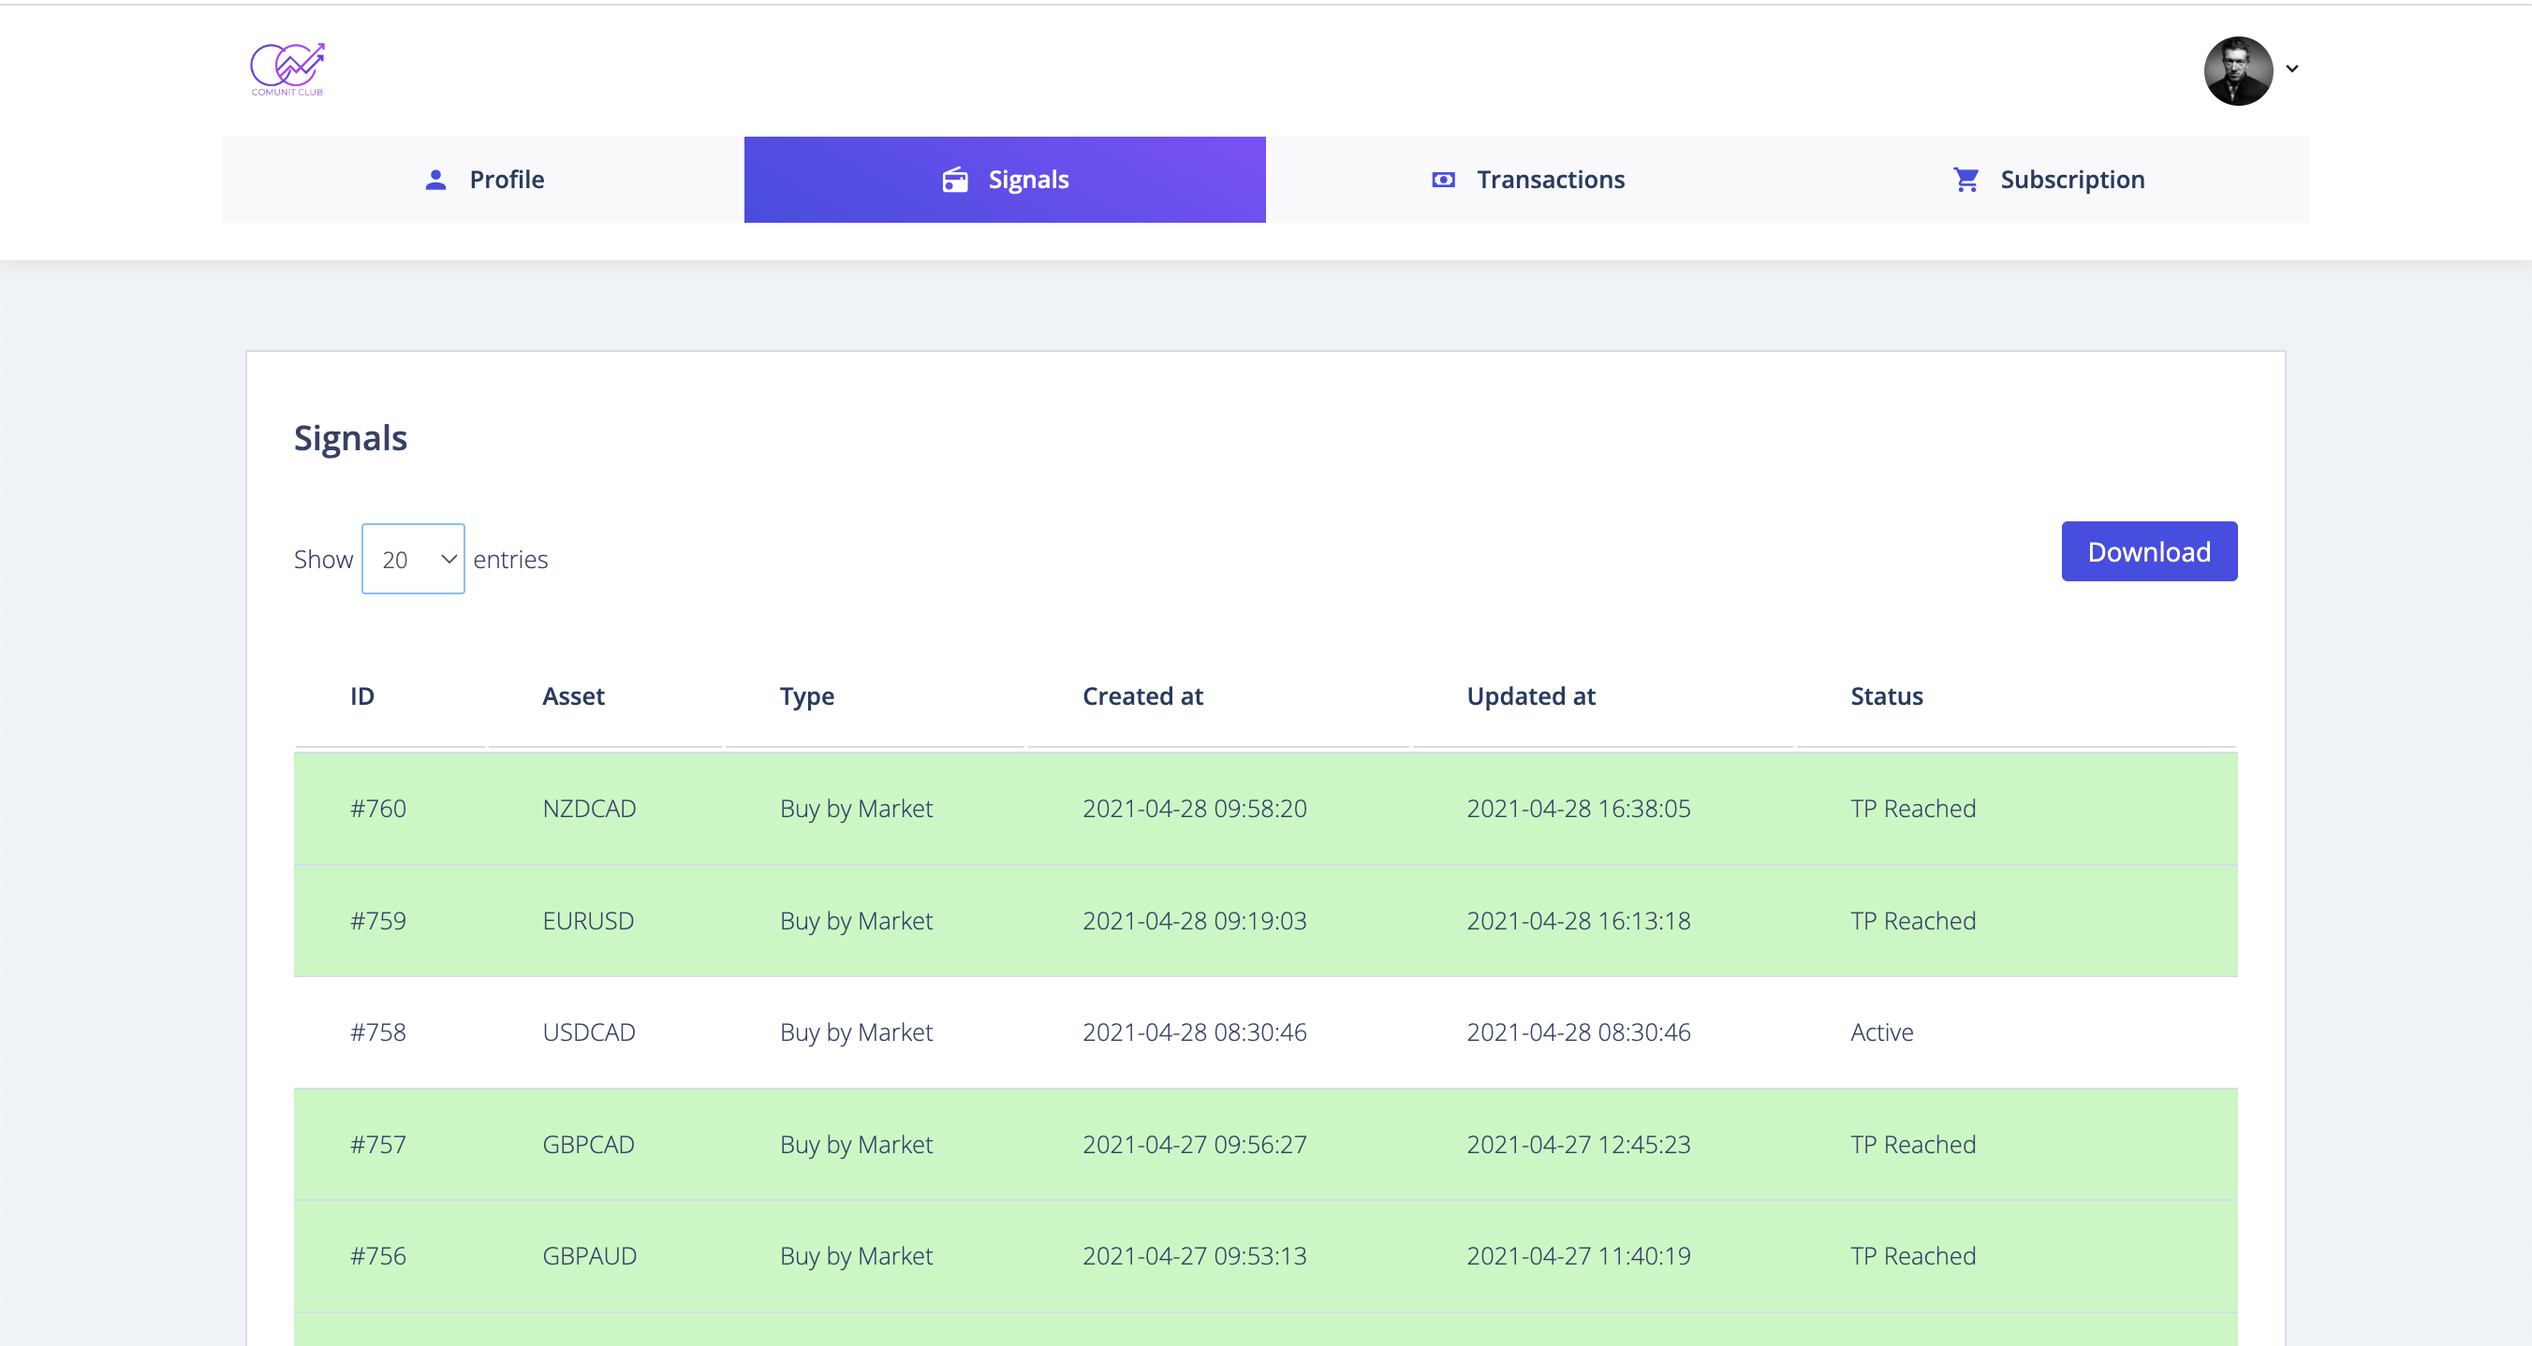The height and width of the screenshot is (1346, 2532).
Task: Sort by Updated at header
Action: (x=1530, y=695)
